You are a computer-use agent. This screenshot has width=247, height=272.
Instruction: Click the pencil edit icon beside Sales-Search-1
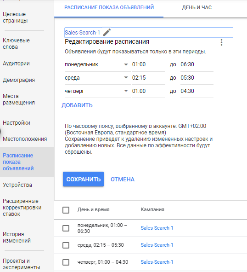point(107,32)
